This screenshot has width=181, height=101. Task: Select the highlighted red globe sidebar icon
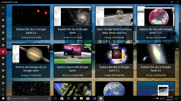[x=3, y=52]
